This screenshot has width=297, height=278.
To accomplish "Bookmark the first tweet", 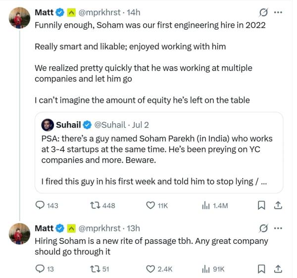I will (261, 205).
